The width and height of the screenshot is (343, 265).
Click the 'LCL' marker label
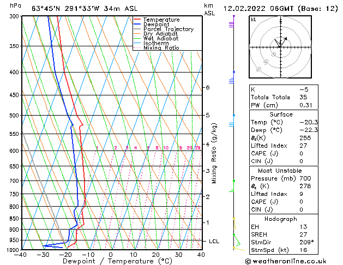[x=214, y=242]
